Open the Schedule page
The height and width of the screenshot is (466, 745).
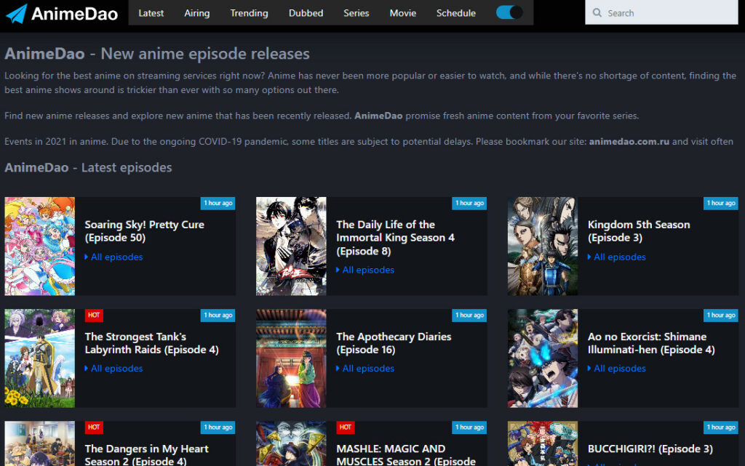[456, 13]
